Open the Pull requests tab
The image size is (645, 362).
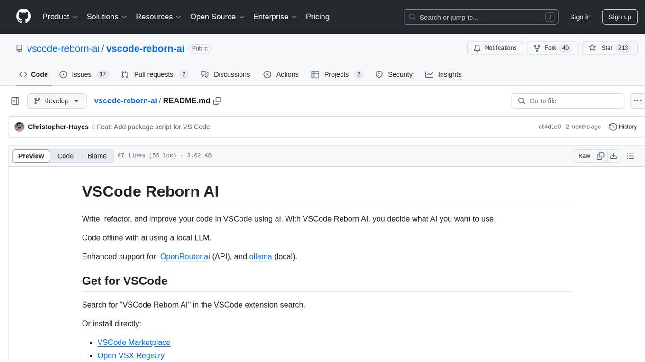[155, 74]
